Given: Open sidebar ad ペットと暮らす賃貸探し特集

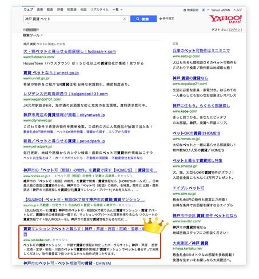Looking at the screenshot, I should tap(197, 161).
